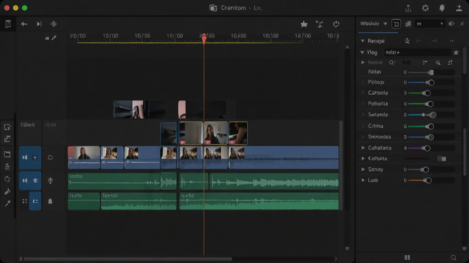Click the star favorite icon above the timeline
Viewport: 469px width, 263px height.
(x=304, y=24)
